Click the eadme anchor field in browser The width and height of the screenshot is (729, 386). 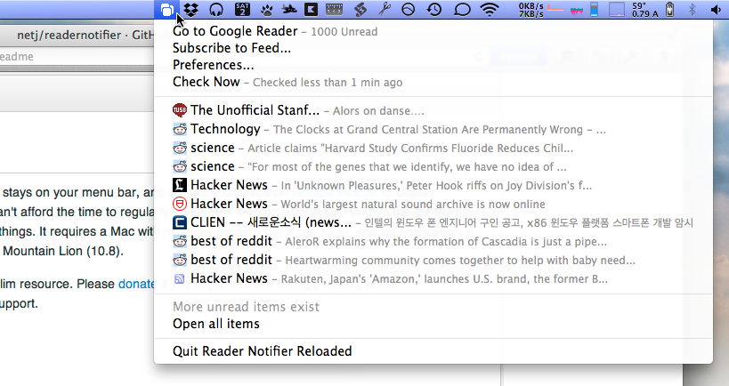tap(77, 57)
